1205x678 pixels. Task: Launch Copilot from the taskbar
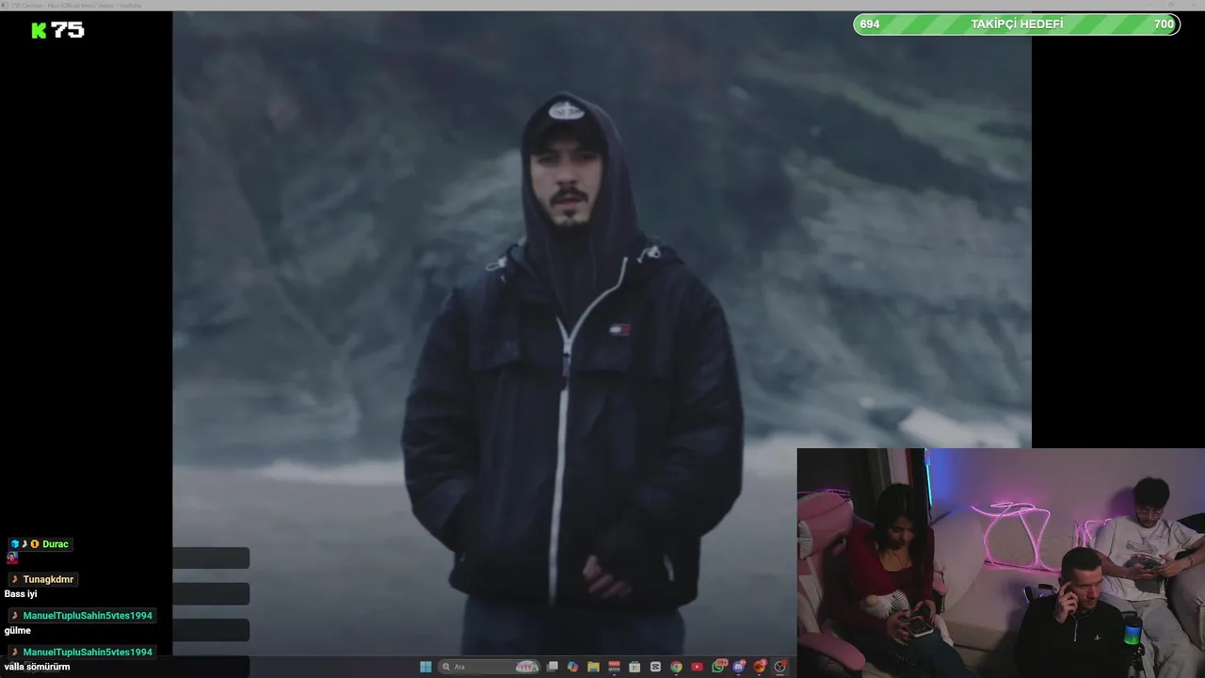(572, 667)
